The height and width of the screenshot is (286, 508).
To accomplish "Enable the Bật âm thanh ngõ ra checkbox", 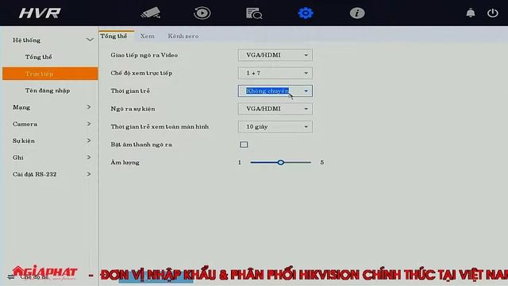I will pyautogui.click(x=244, y=145).
